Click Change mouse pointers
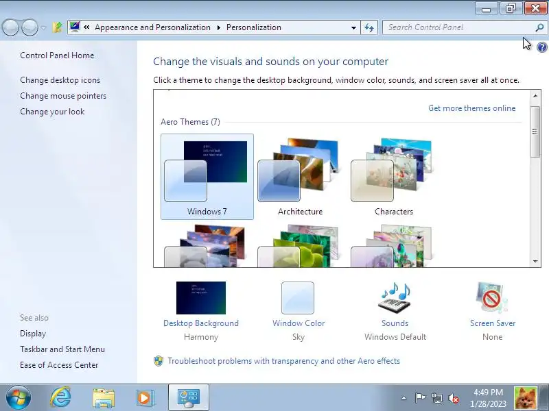 tap(63, 96)
